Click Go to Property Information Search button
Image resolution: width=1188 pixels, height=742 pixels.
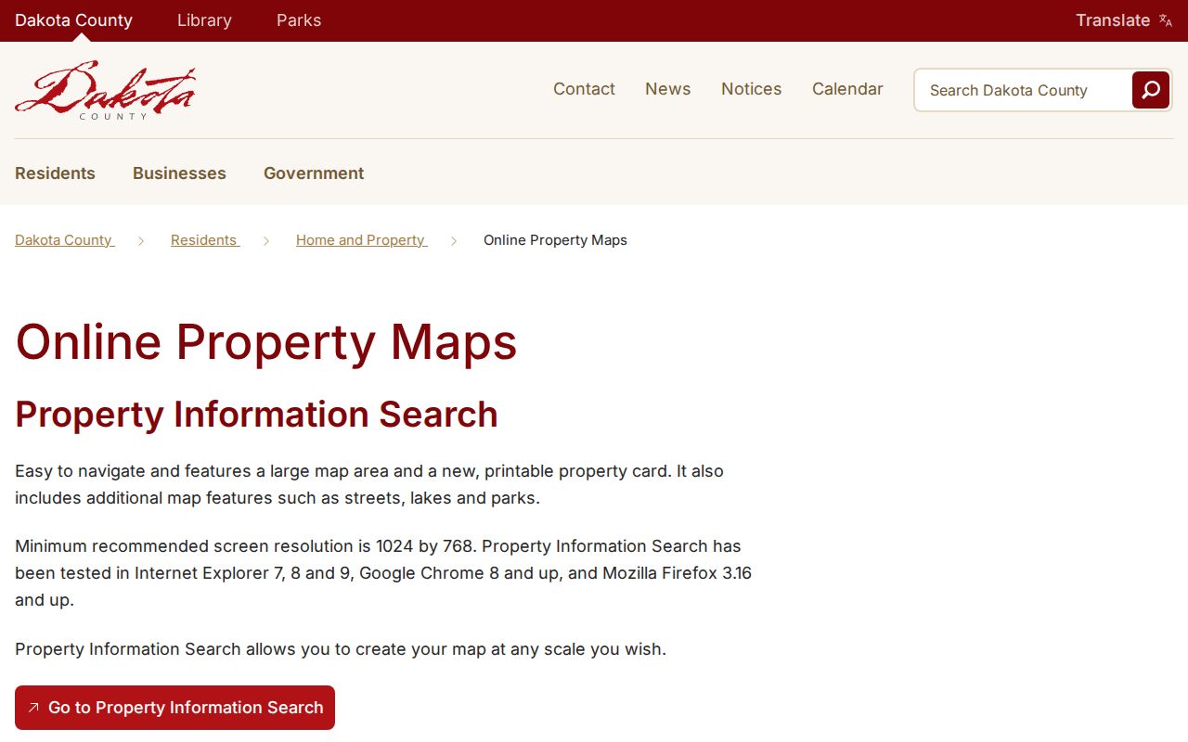[174, 708]
